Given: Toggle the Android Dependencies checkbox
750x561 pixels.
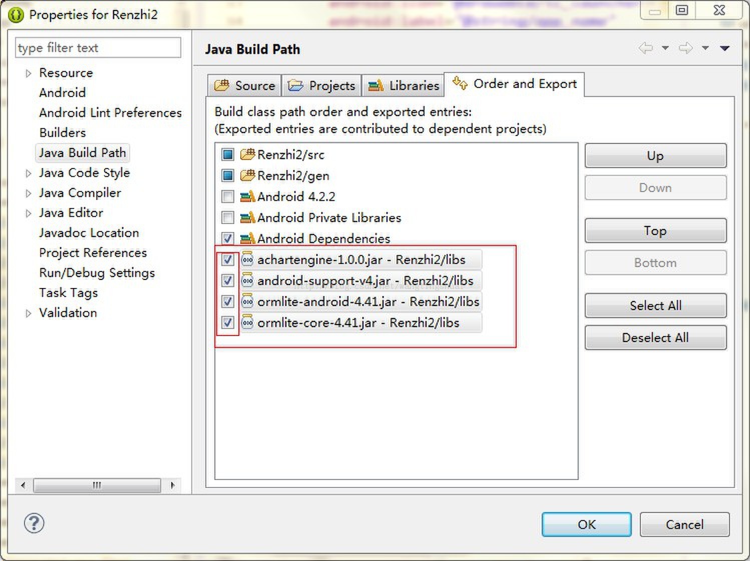Looking at the screenshot, I should coord(228,238).
